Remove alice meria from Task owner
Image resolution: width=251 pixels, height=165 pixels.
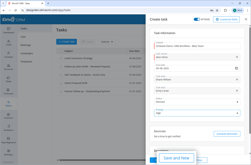coord(236,57)
